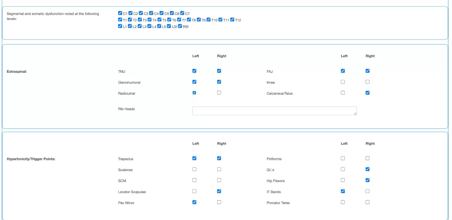Screen dimensions: 452x220
Task: Uncheck the Left TMJ checkbox
Action: coord(194,71)
